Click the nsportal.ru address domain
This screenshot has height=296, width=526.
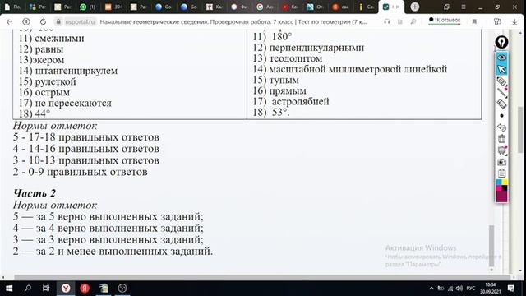pyautogui.click(x=80, y=22)
